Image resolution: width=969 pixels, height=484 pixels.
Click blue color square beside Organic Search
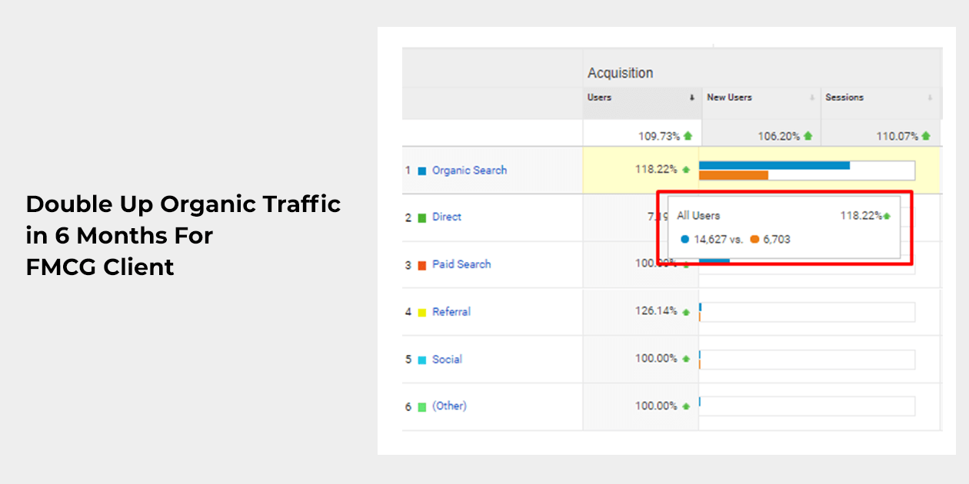pyautogui.click(x=421, y=171)
